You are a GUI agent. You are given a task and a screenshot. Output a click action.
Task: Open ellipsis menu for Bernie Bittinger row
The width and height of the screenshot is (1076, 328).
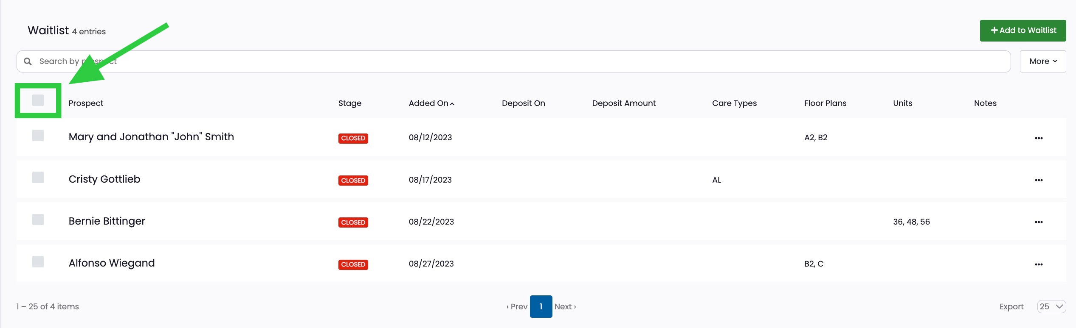1039,222
